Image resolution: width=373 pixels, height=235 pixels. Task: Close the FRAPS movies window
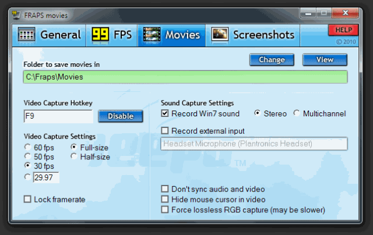(345, 13)
